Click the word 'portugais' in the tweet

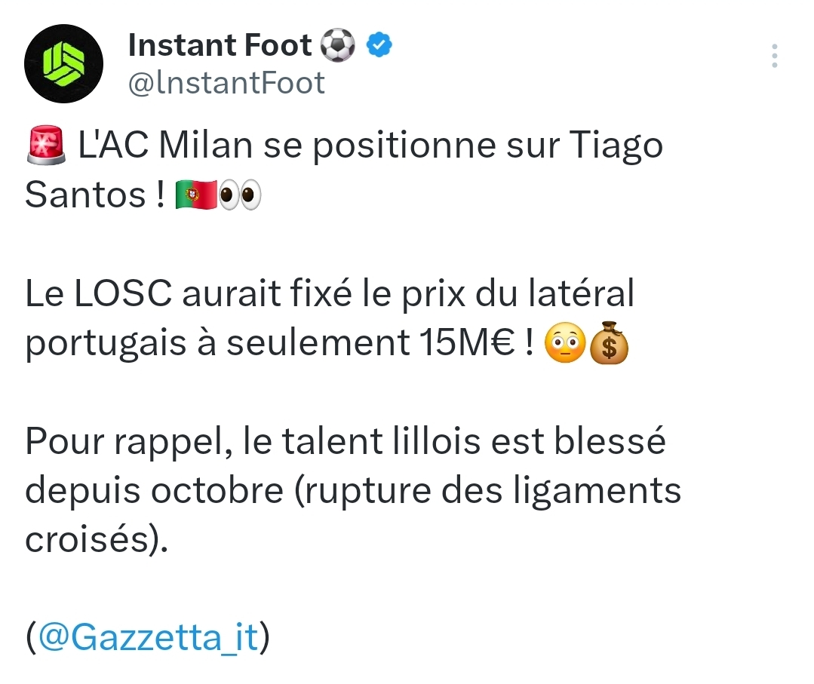(106, 344)
